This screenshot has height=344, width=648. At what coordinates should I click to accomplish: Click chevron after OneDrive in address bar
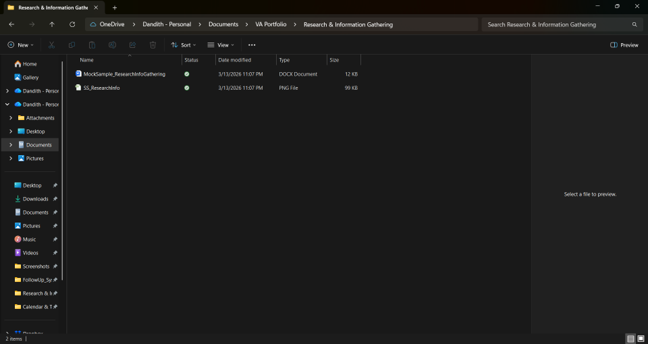(x=134, y=24)
